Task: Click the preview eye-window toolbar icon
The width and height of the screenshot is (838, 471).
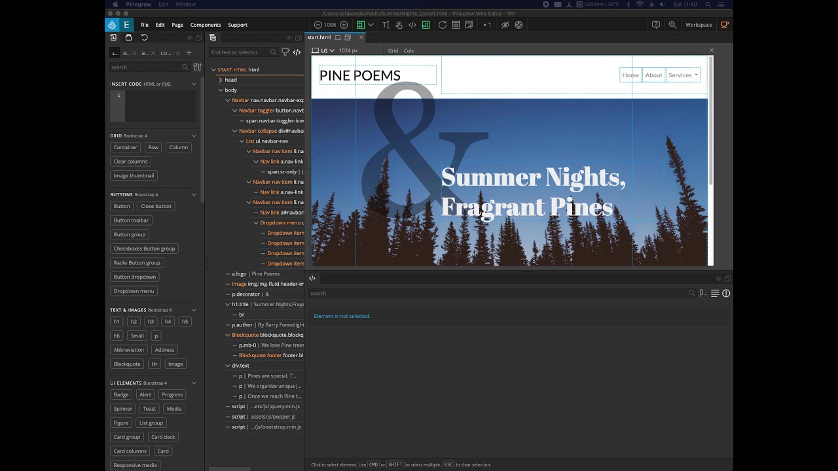Action: (x=456, y=25)
